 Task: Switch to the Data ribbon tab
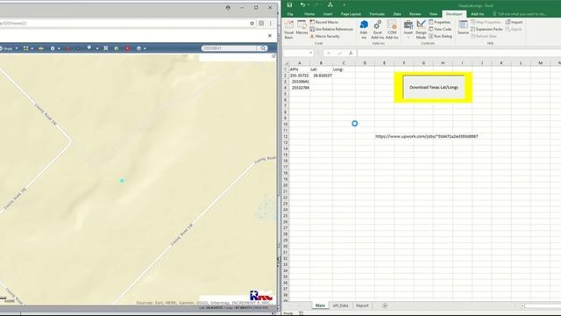point(397,14)
